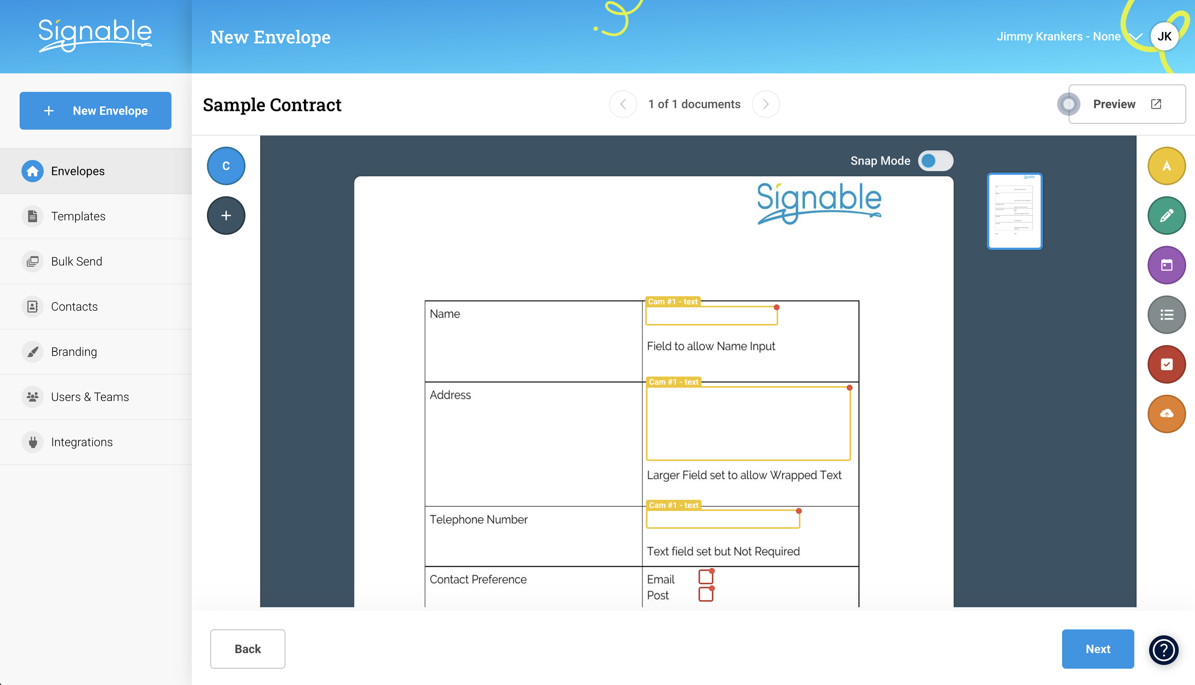This screenshot has width=1195, height=685.
Task: Select the page one thumbnail preview
Action: tap(1014, 211)
